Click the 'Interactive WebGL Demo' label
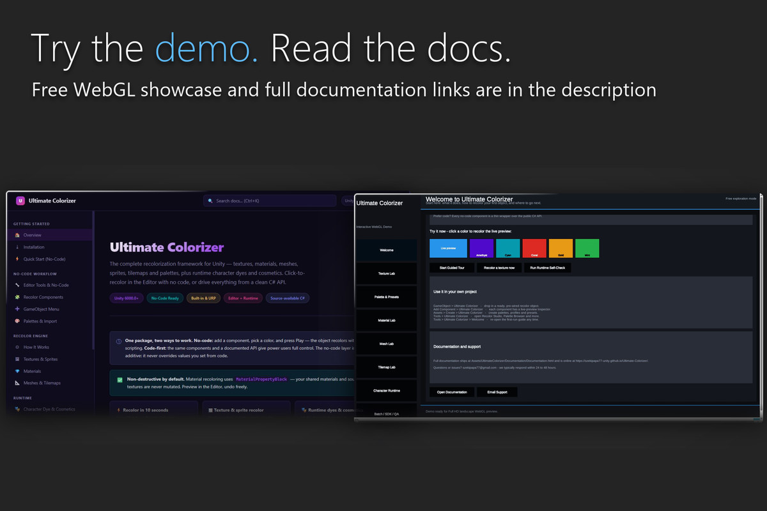Viewport: 767px width, 511px height. [x=374, y=227]
